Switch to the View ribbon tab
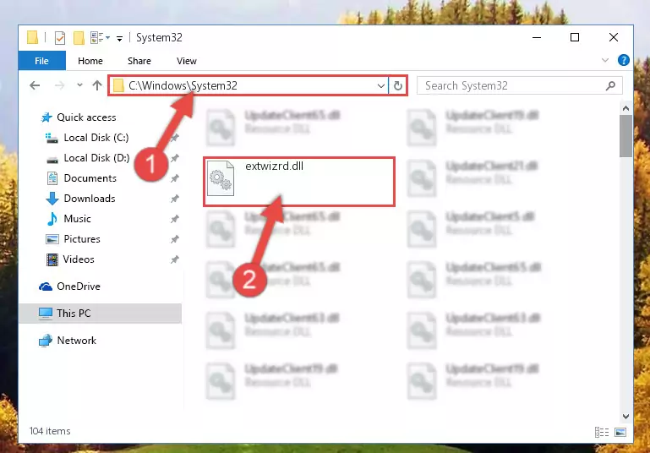The width and height of the screenshot is (650, 453). click(187, 61)
